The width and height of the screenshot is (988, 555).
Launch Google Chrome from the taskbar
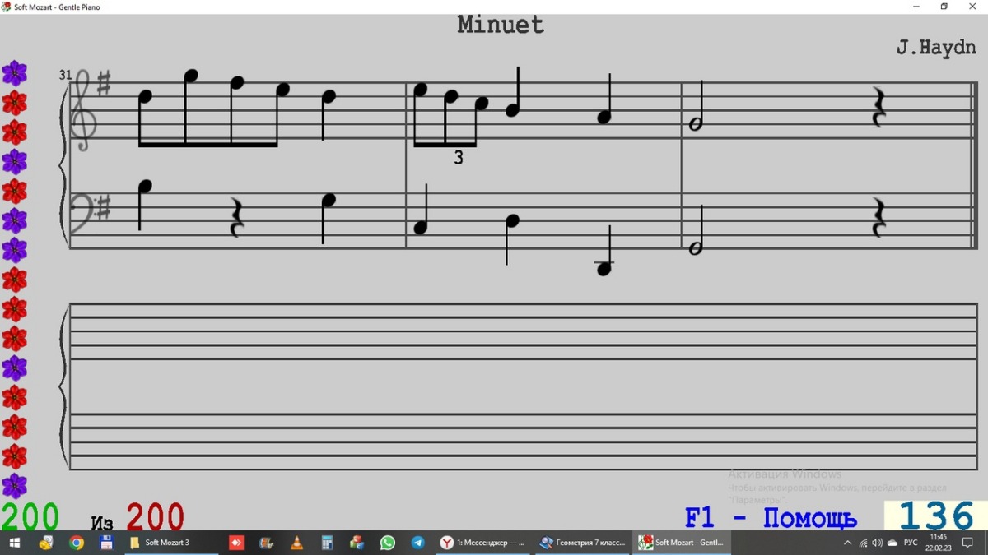coord(76,543)
